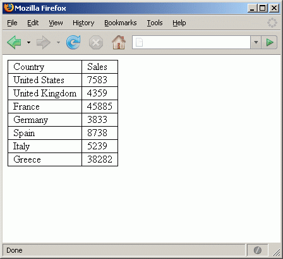The width and height of the screenshot is (283, 259).
Task: Click the grey Forward arrow button
Action: (x=44, y=42)
